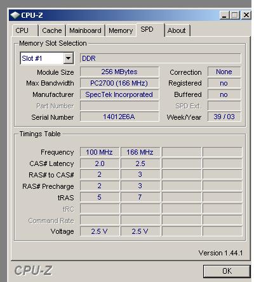
Task: Click the CPU-Z logo icon in title bar
Action: 15,15
